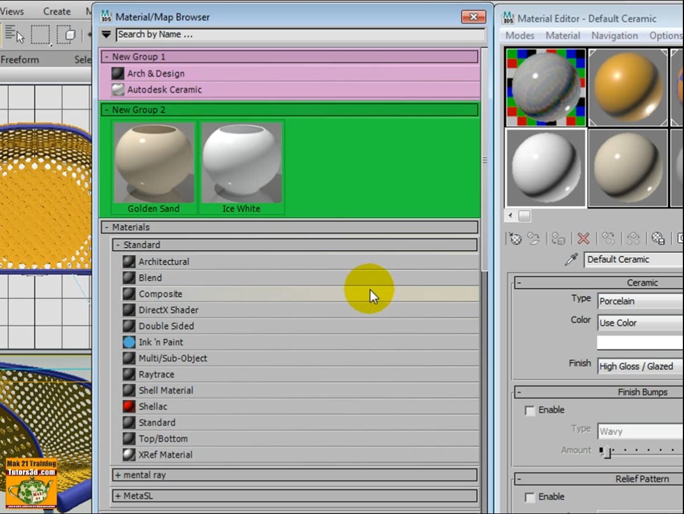This screenshot has height=514, width=684.
Task: Click XRef Material sphere icon
Action: click(x=128, y=455)
